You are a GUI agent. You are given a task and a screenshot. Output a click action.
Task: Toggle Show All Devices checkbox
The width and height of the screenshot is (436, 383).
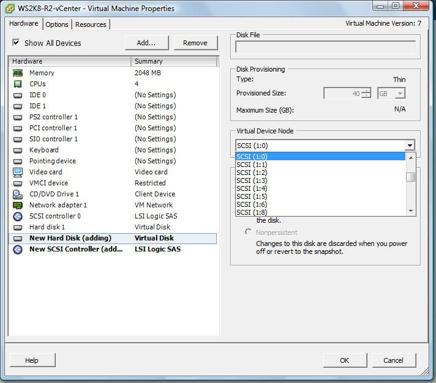coord(16,42)
